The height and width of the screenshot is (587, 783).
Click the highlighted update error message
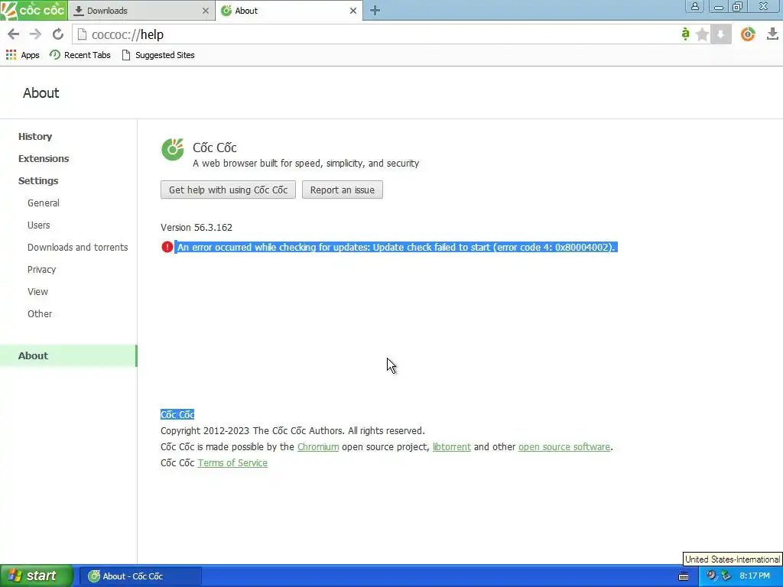tap(396, 247)
